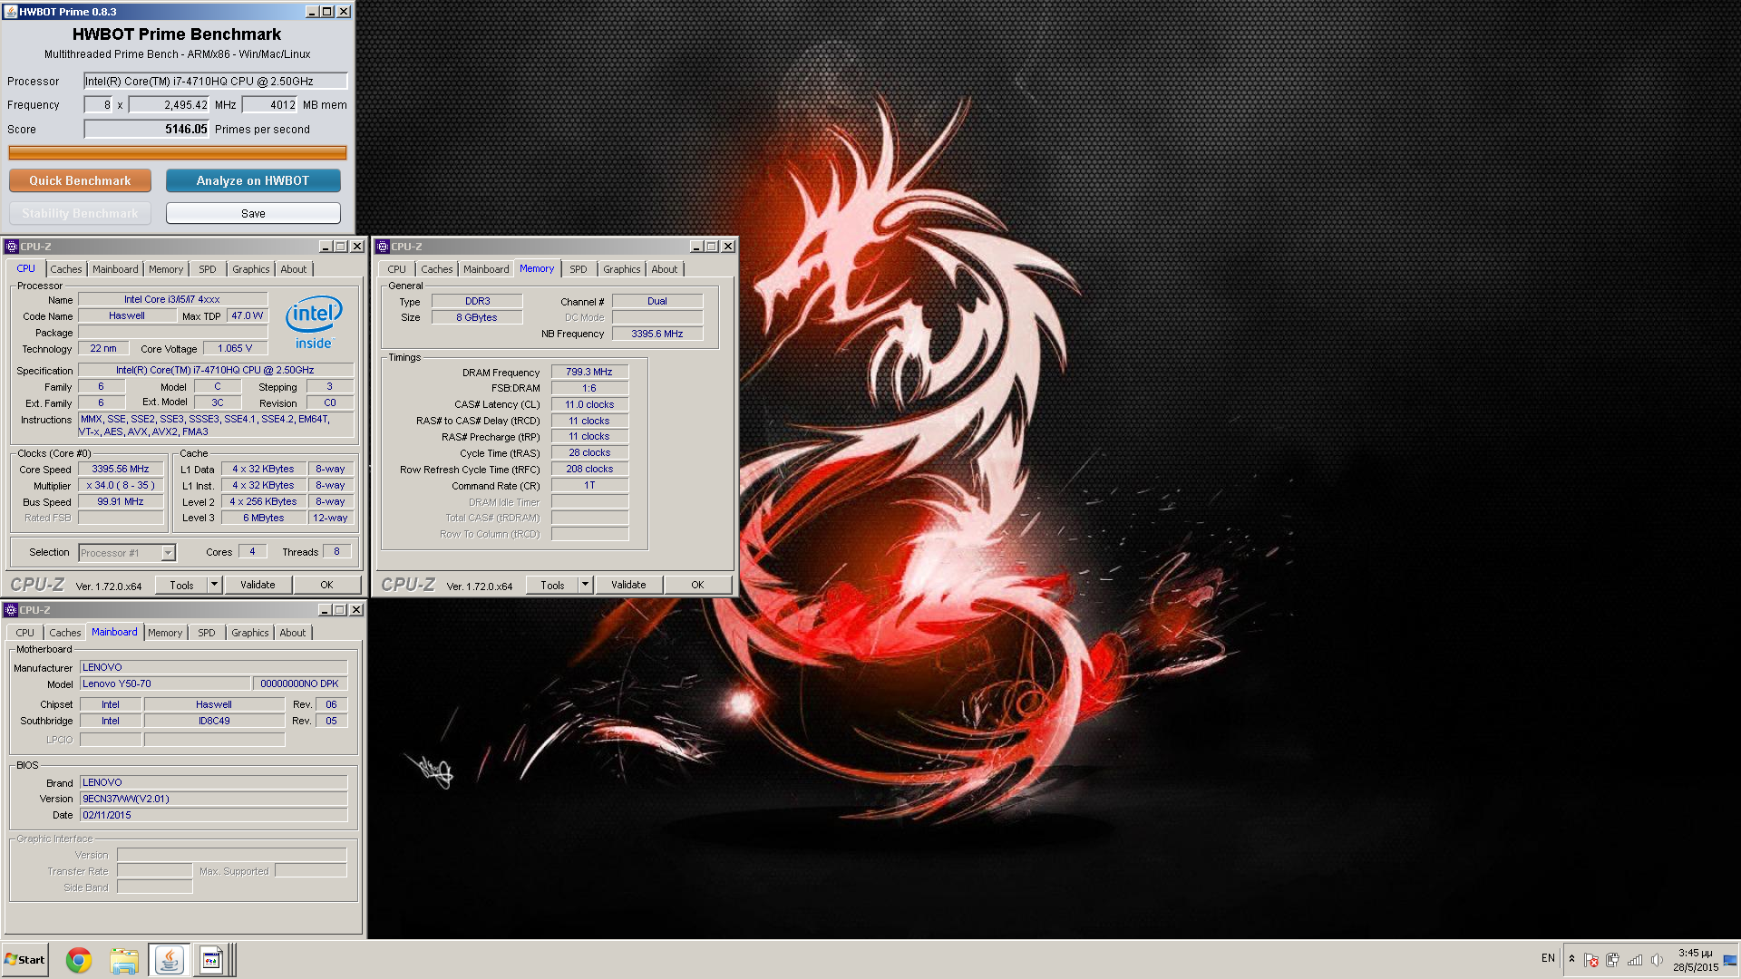The height and width of the screenshot is (979, 1741).
Task: Open the Graphics tab in CPU window
Action: (x=250, y=269)
